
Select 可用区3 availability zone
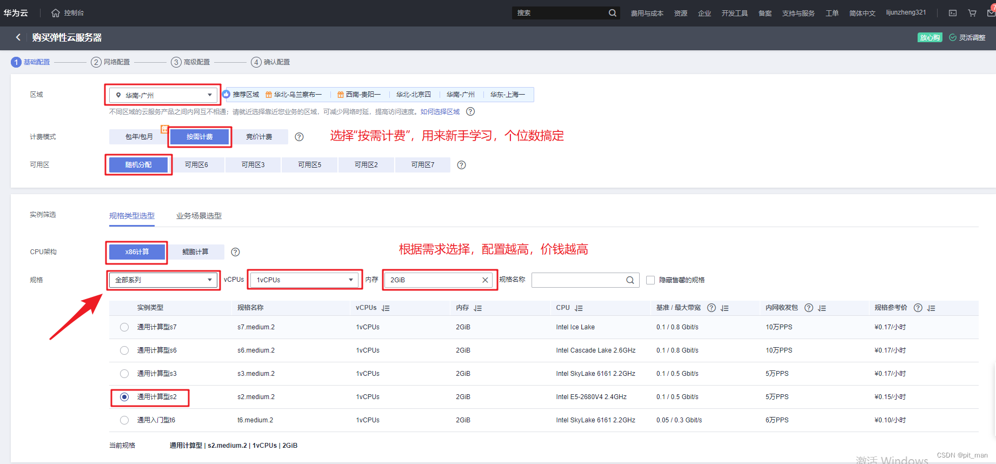pyautogui.click(x=253, y=165)
